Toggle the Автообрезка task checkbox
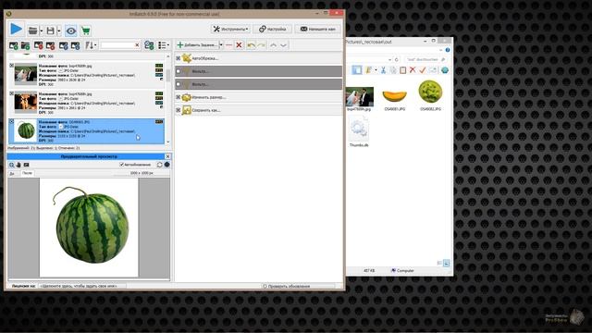The height and width of the screenshot is (333, 592). (x=179, y=58)
